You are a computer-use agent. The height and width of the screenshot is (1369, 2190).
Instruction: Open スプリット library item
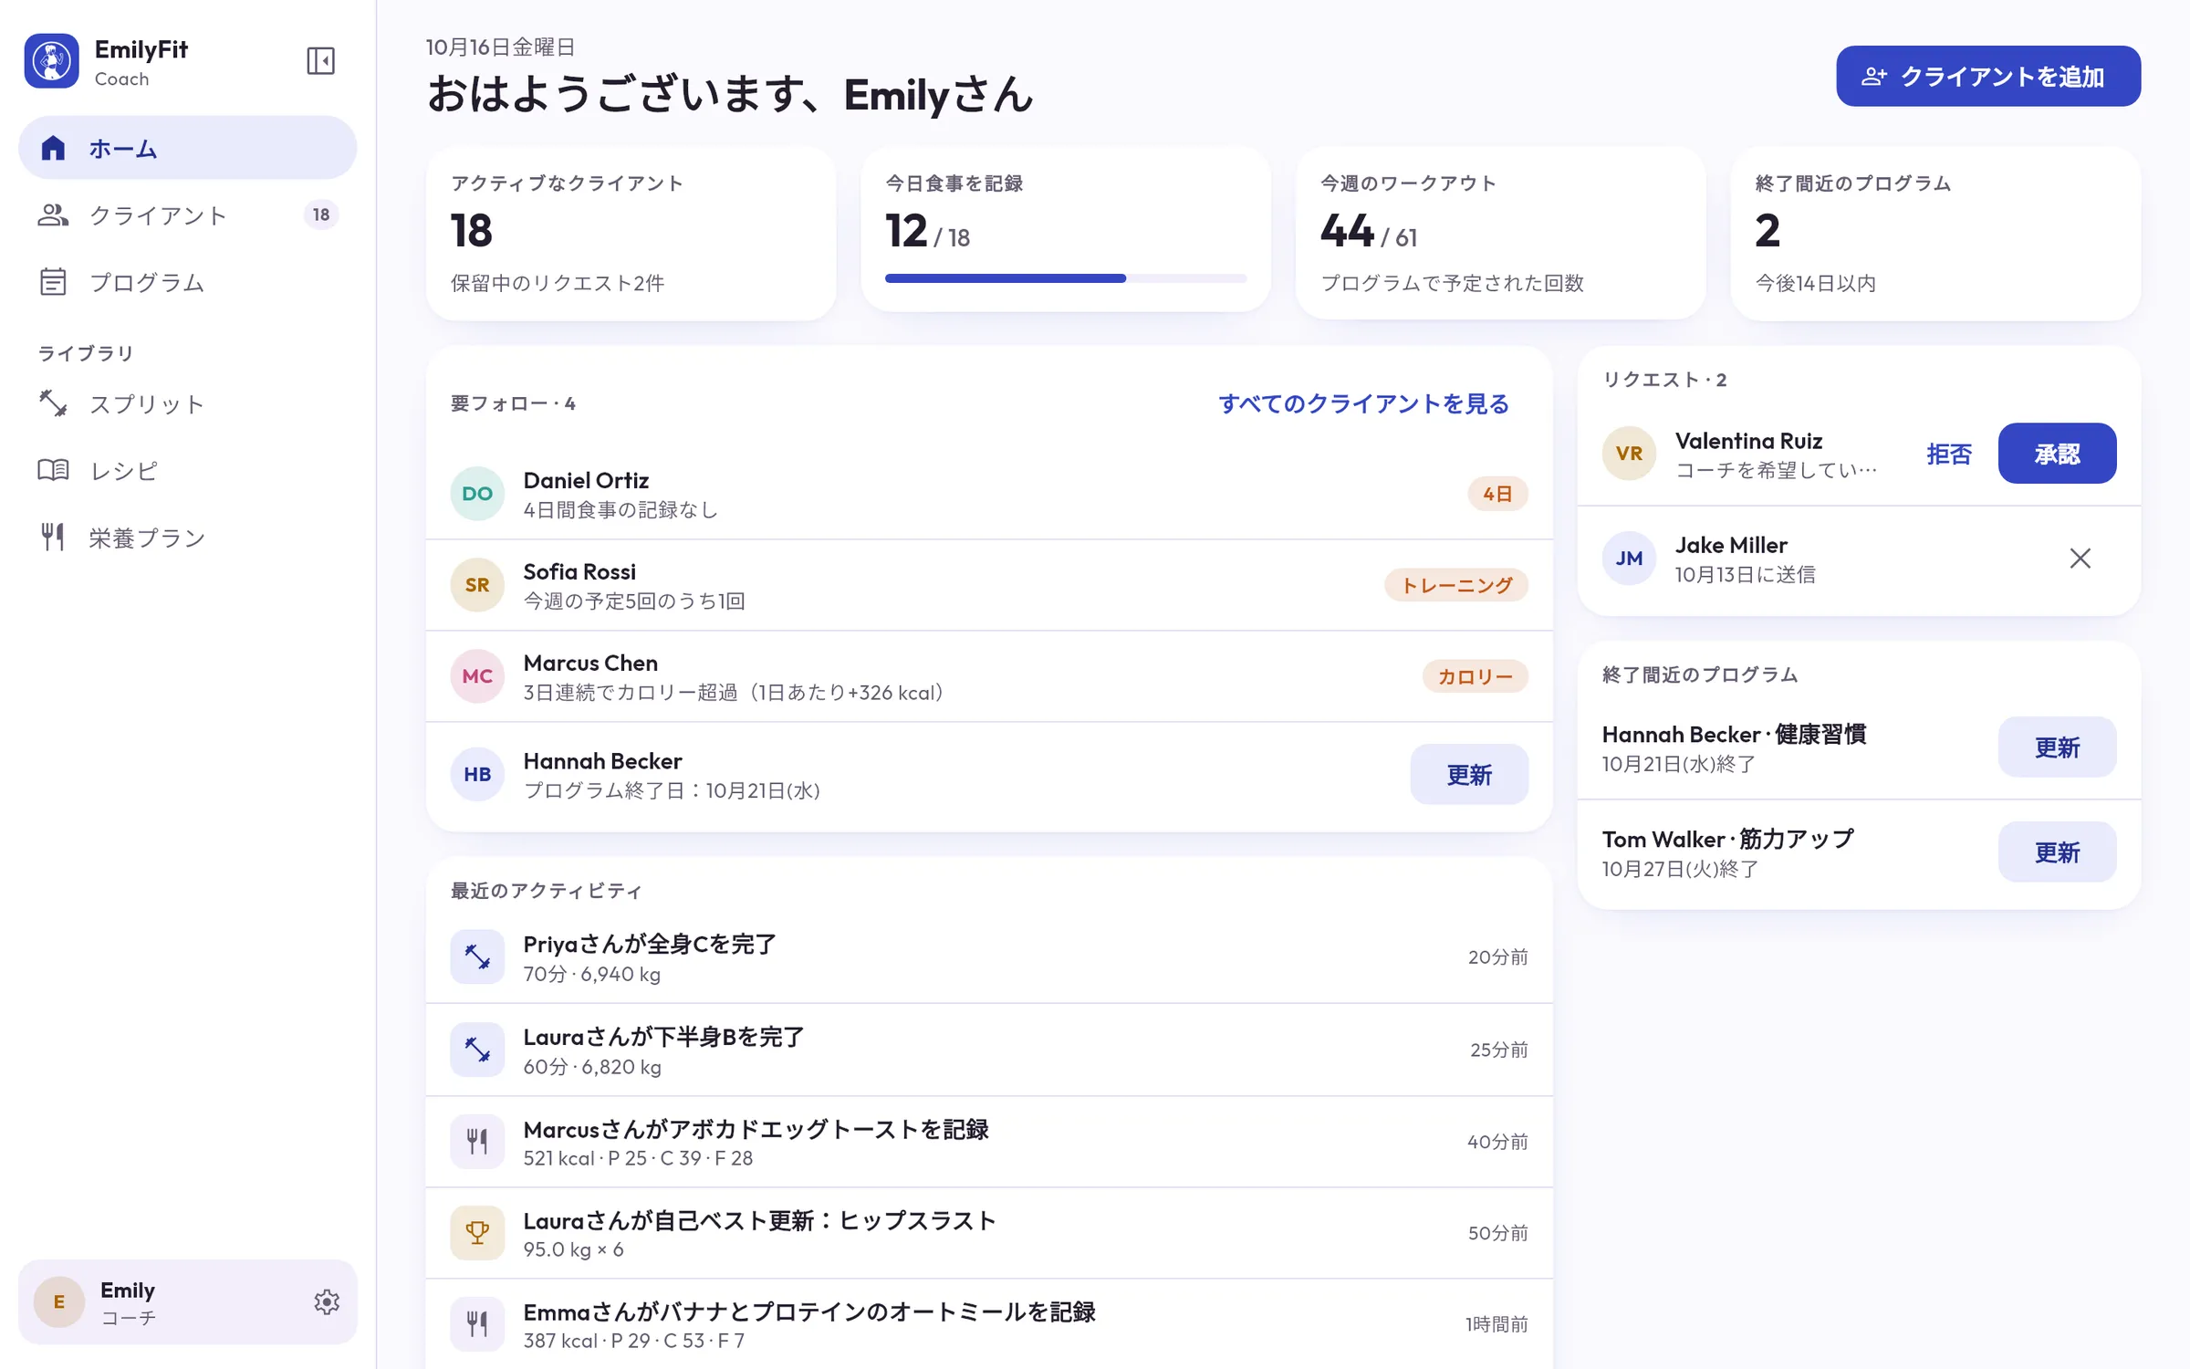pyautogui.click(x=187, y=403)
